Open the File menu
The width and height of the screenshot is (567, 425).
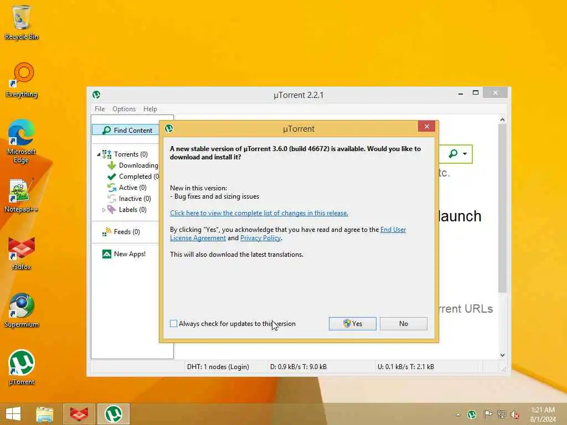point(100,109)
